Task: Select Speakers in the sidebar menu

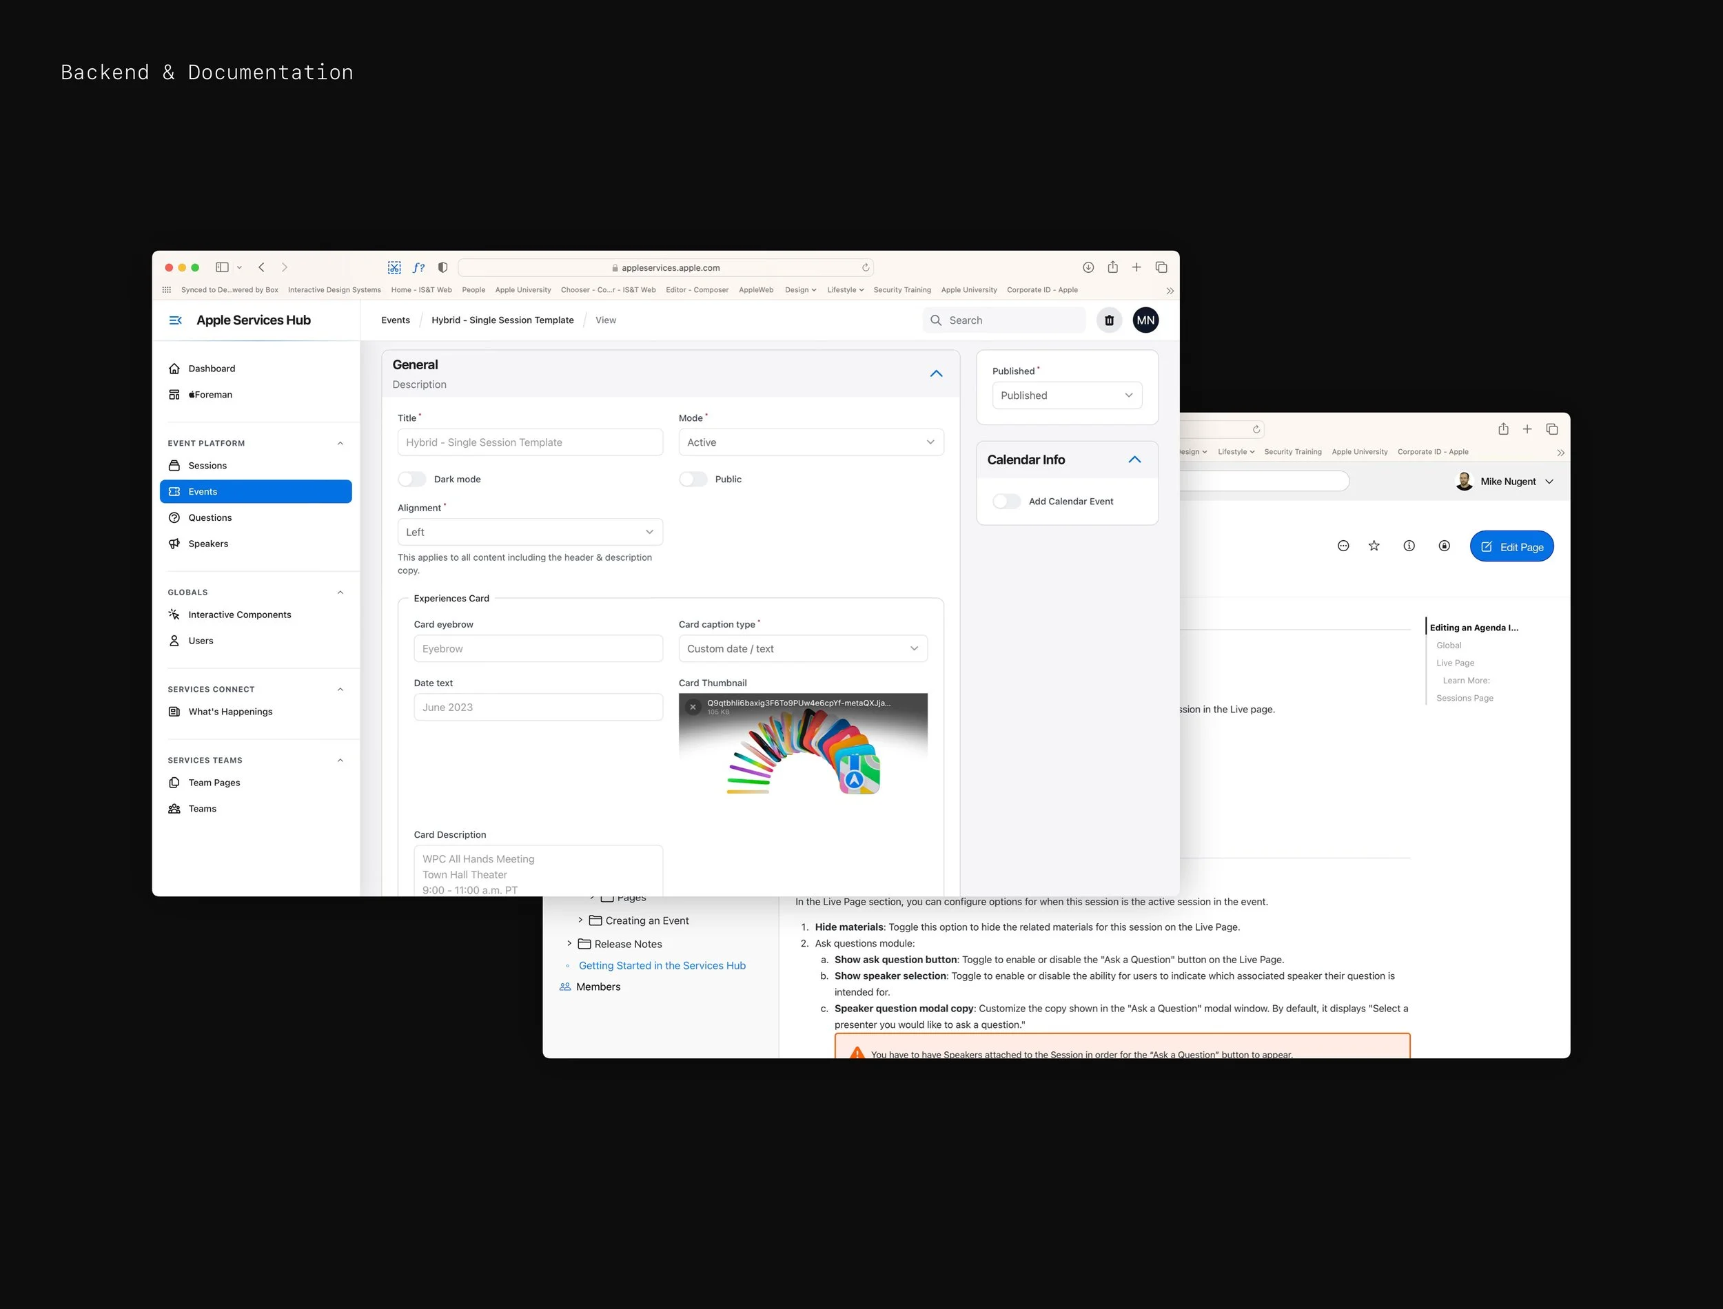Action: pos(208,544)
